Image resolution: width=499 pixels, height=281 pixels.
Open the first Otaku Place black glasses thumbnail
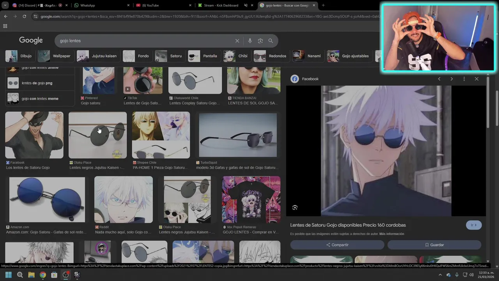97,135
